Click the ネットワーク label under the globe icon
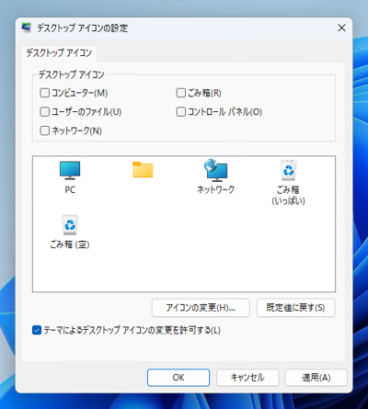 point(215,189)
